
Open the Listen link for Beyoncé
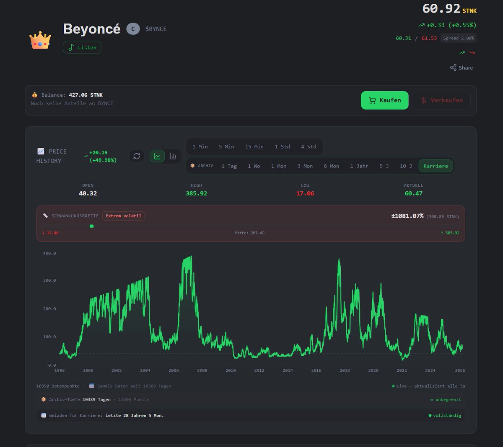[x=82, y=47]
